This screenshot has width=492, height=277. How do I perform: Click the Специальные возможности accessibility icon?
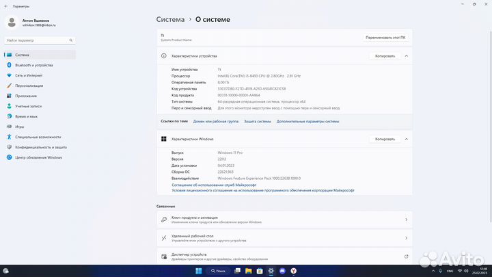click(9, 137)
